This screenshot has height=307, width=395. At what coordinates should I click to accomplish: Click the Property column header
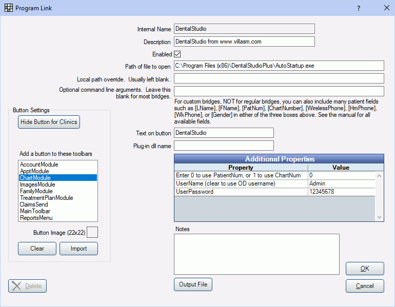point(241,168)
